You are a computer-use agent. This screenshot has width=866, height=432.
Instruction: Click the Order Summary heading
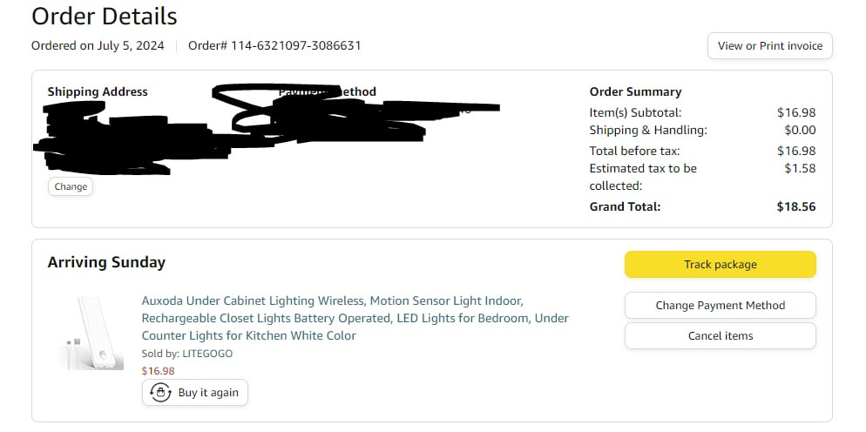[x=636, y=91]
